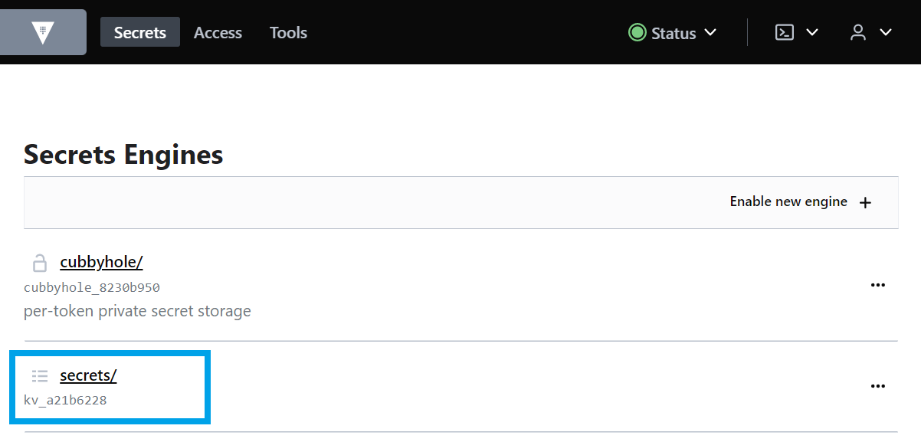
Task: Open the cubbyhole/ engine link
Action: point(101,262)
